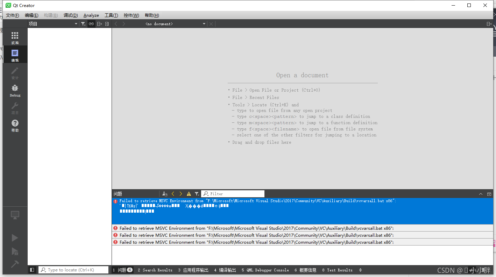Open the 欢迎 (Welcome) mode
Screen dimensions: 496x277
(x=15, y=38)
